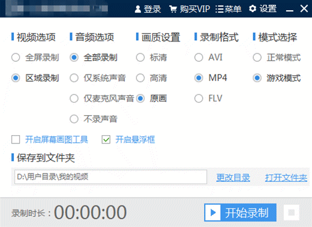Click the 视频选项 section heading
The image size is (312, 227).
pos(36,37)
